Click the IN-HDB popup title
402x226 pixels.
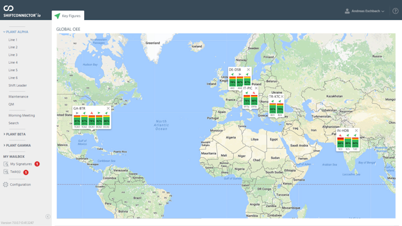coord(343,131)
